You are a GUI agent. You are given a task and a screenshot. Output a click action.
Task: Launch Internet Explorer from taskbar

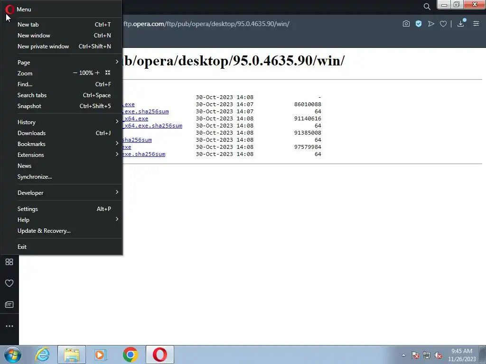(42, 355)
